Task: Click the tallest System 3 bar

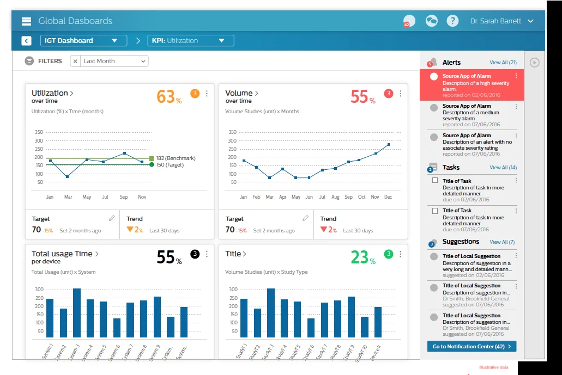Action: [x=77, y=313]
